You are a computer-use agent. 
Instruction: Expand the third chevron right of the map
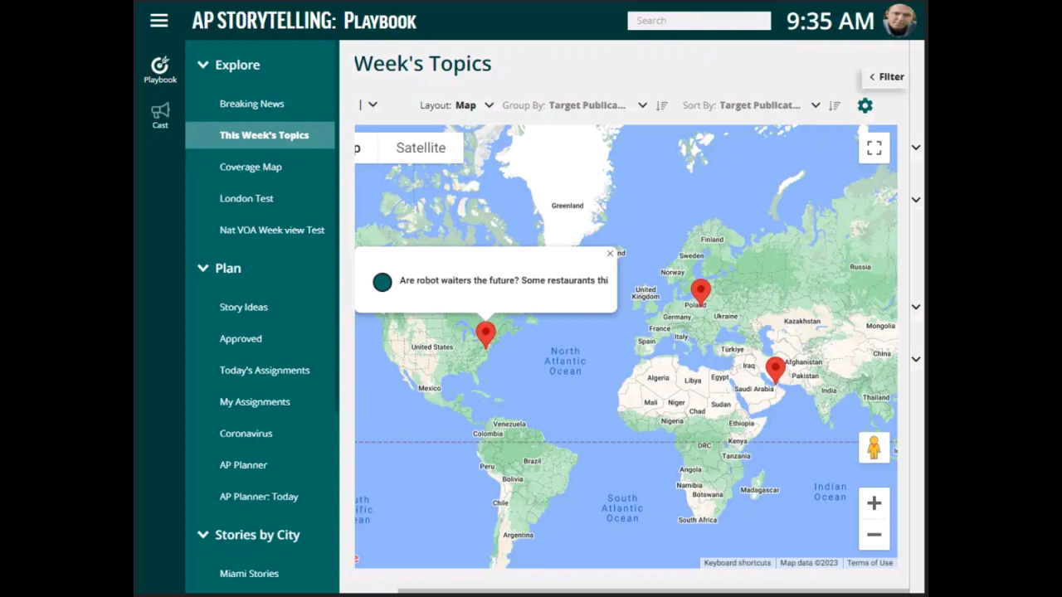coord(916,307)
